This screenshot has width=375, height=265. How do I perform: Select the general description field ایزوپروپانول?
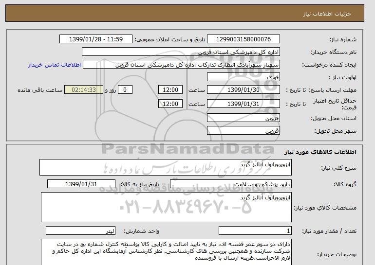(x=166, y=168)
